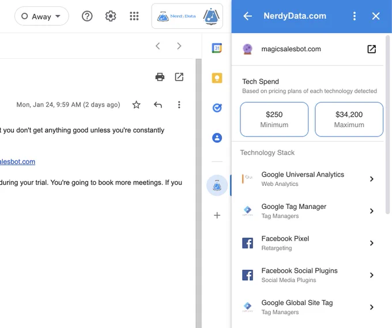Open the Away status dropdown

click(x=42, y=16)
